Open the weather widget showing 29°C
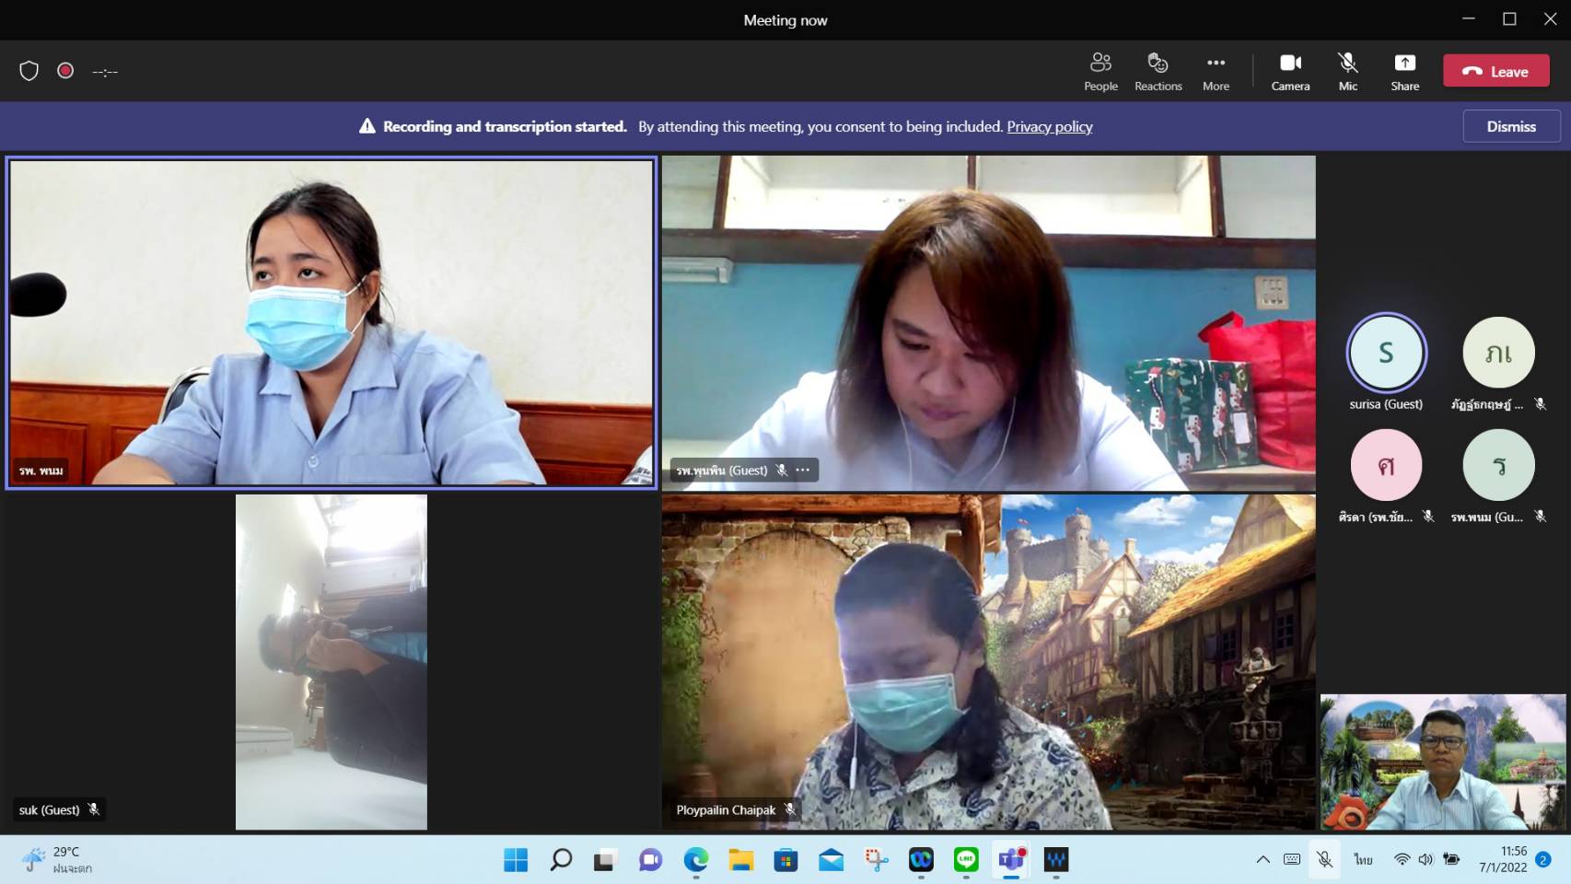 click(x=58, y=860)
